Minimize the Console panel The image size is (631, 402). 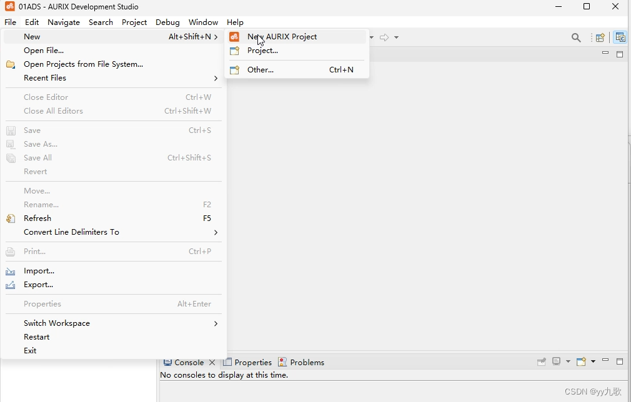[605, 361]
